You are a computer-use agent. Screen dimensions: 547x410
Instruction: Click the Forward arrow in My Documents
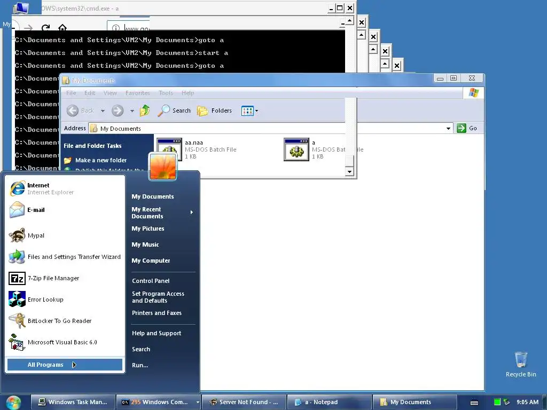click(118, 111)
